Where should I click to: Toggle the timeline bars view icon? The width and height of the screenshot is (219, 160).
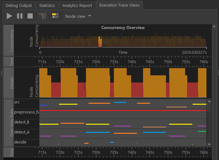(x=55, y=16)
